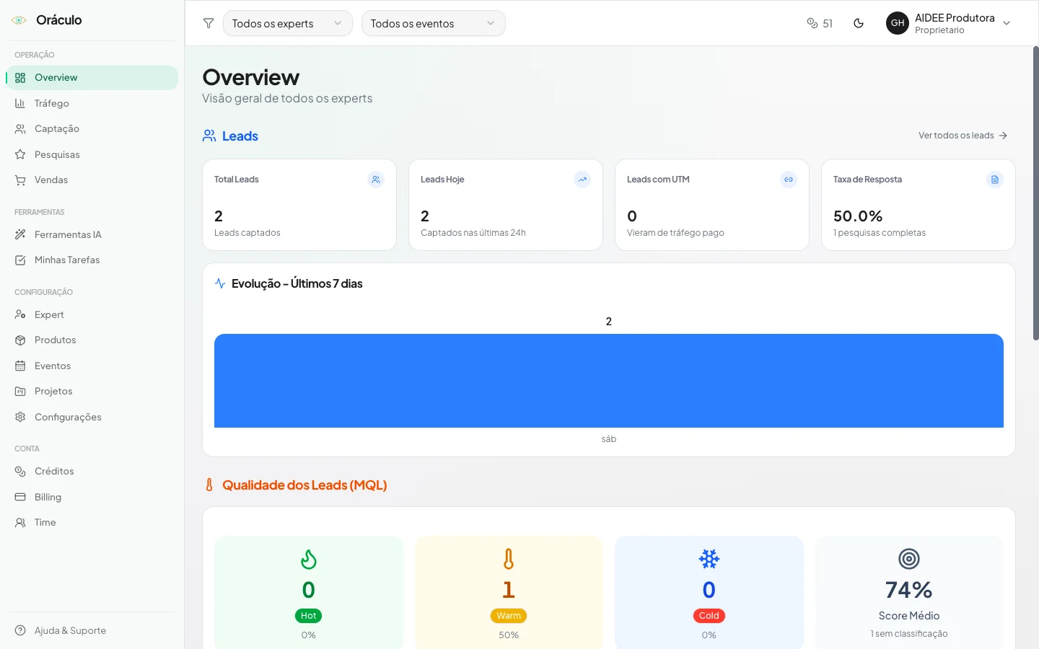1039x649 pixels.
Task: Expand the AIDEE Produtora account menu chevron
Action: coord(1007,23)
